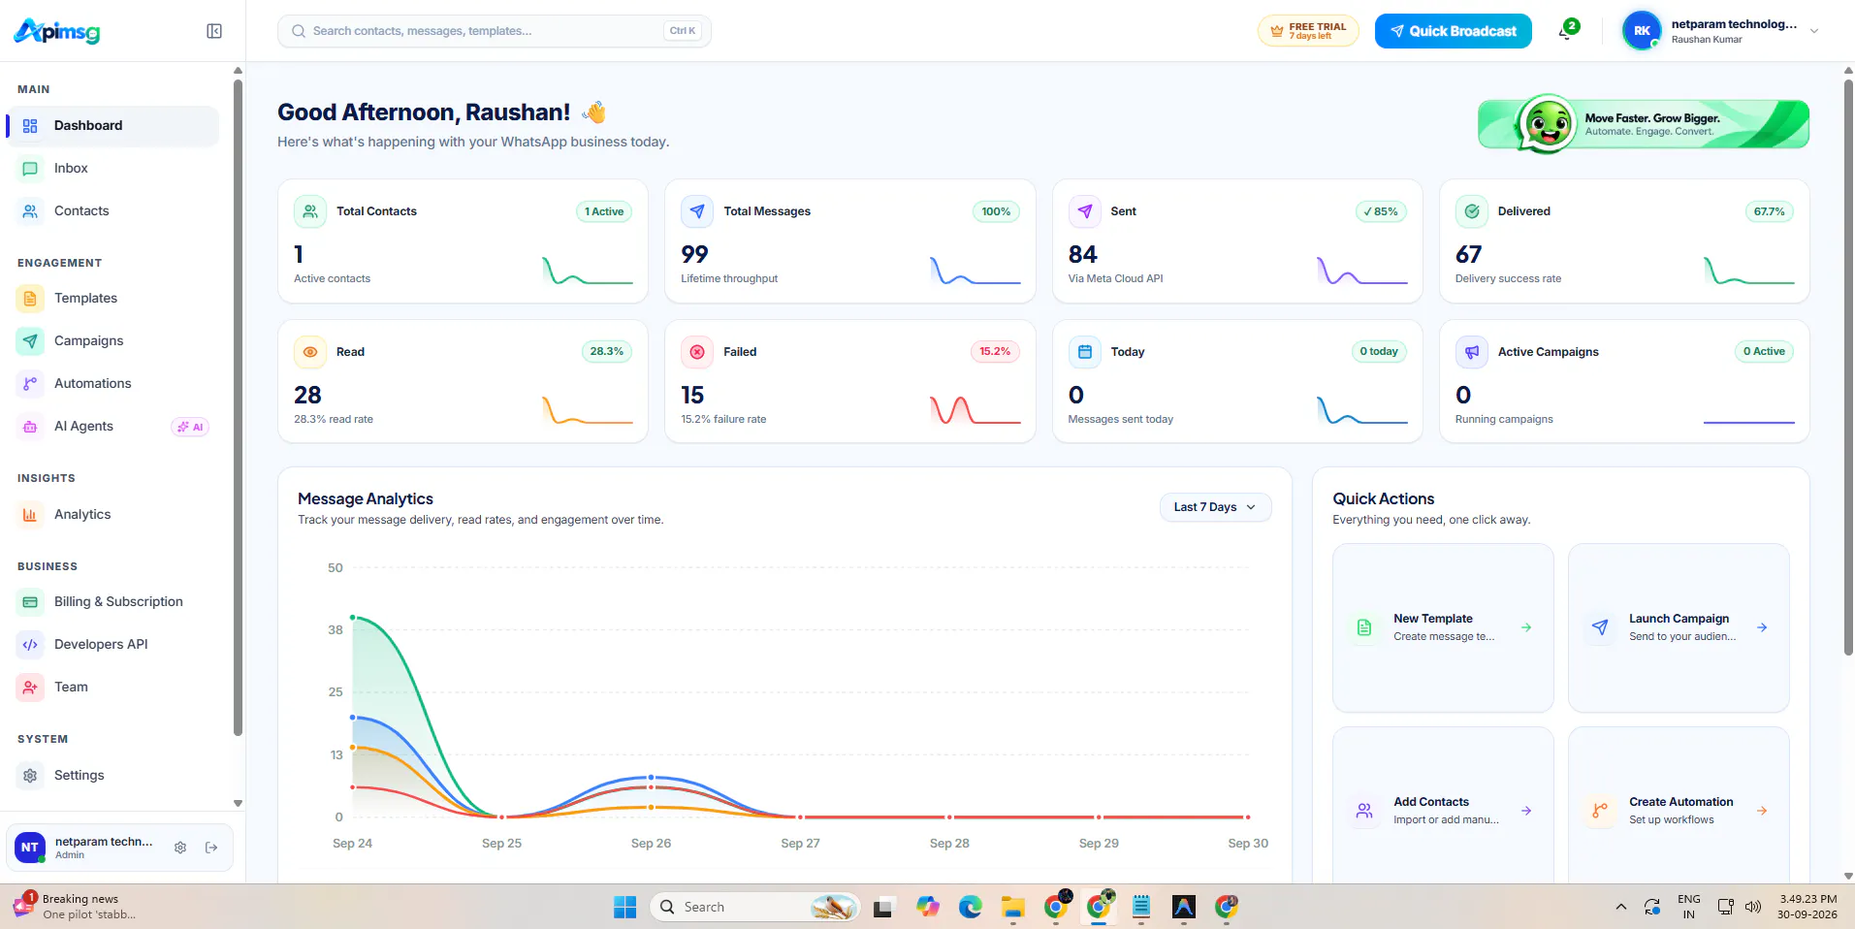The width and height of the screenshot is (1855, 929).
Task: Click the Campaigns paper-plane icon in sidebar
Action: tap(30, 341)
